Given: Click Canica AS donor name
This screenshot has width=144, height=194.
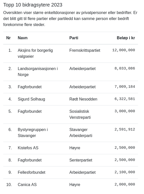Looking at the screenshot, I should tap(27, 184).
